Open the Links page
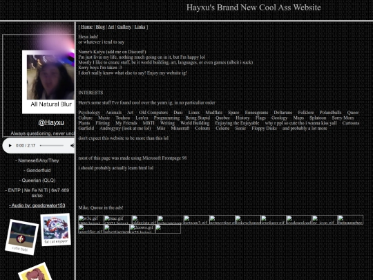373x280 pixels. click(140, 27)
